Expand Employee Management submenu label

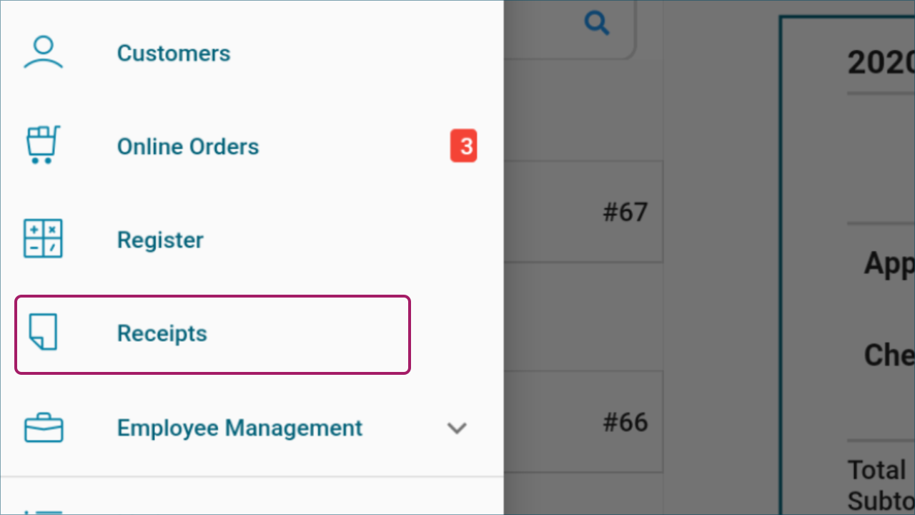(x=239, y=428)
